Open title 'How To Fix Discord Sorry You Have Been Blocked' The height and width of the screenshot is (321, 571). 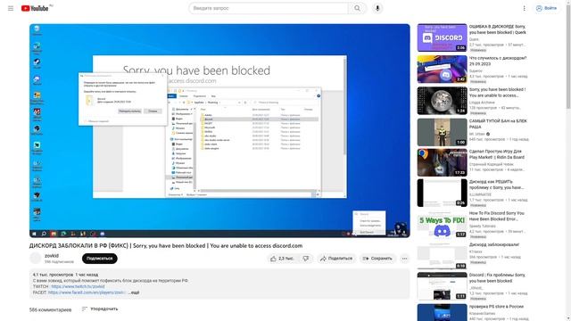[x=497, y=216]
